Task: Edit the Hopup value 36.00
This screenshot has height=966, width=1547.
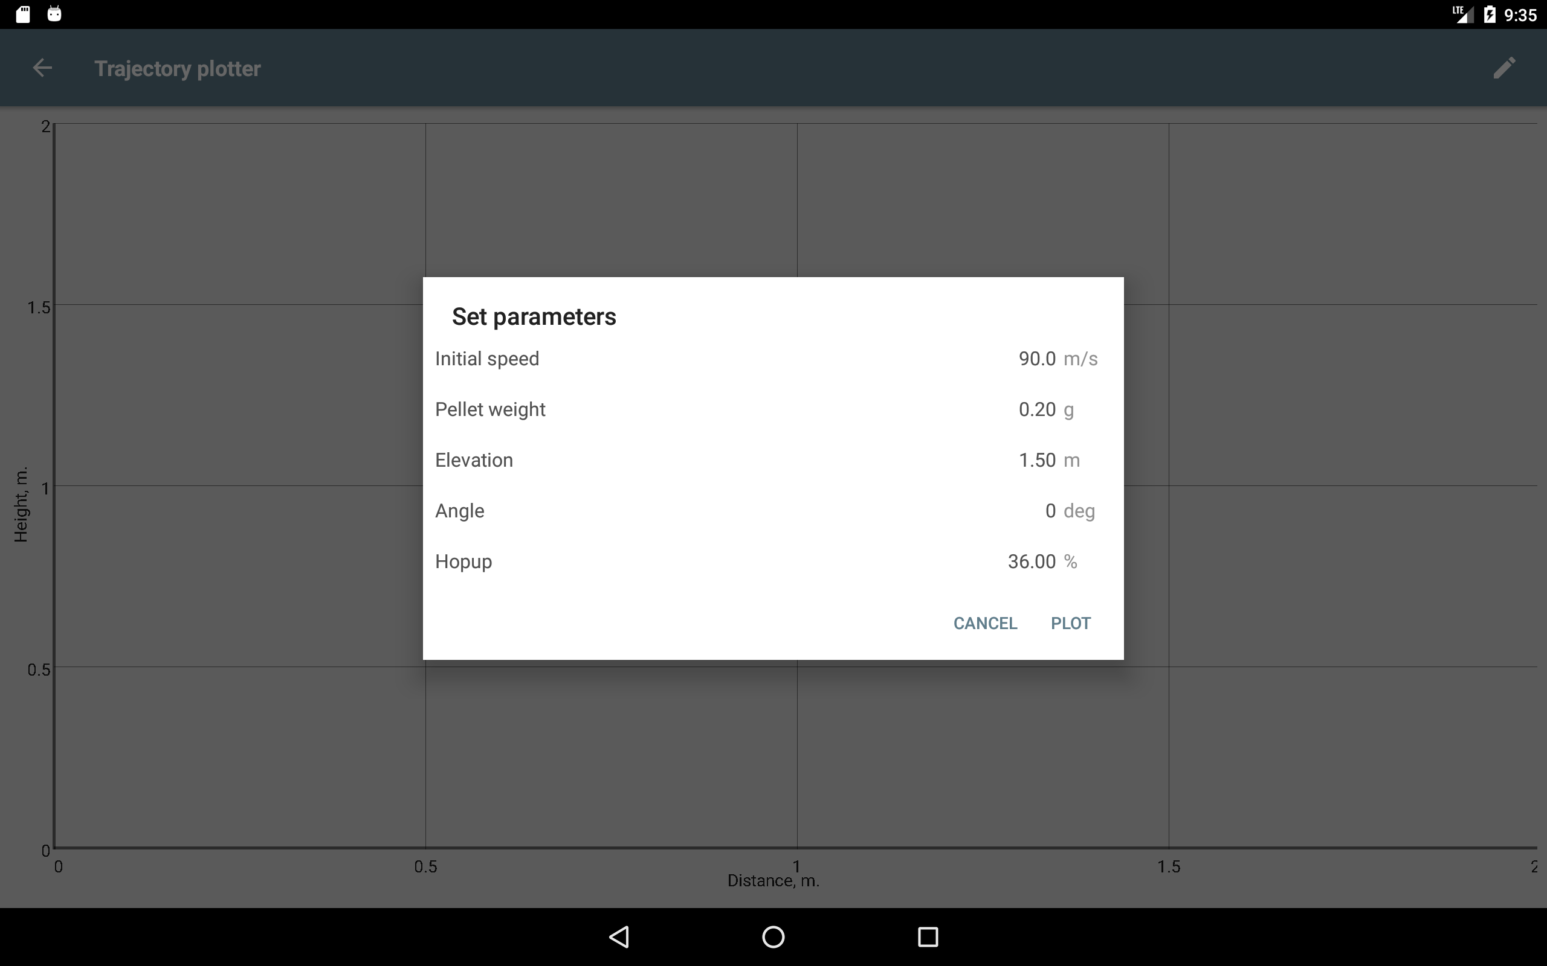Action: [x=1031, y=561]
